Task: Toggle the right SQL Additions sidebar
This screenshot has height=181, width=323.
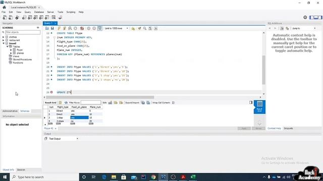Action: 320,18
